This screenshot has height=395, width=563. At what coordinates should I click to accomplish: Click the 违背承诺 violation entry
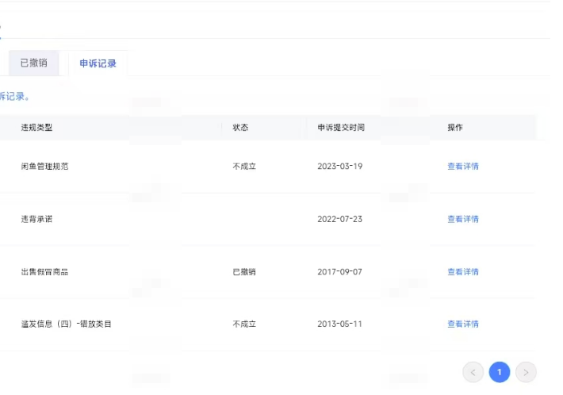pos(36,219)
